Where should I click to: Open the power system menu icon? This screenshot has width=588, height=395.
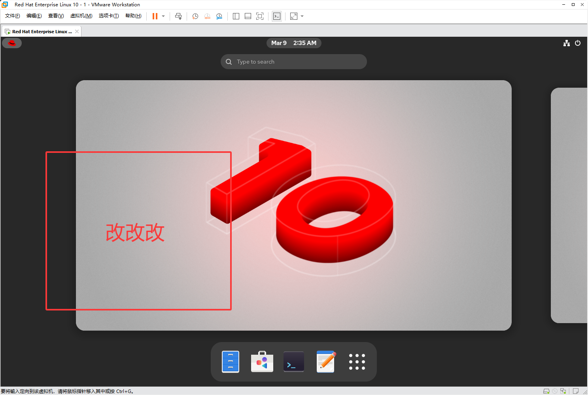tap(578, 43)
